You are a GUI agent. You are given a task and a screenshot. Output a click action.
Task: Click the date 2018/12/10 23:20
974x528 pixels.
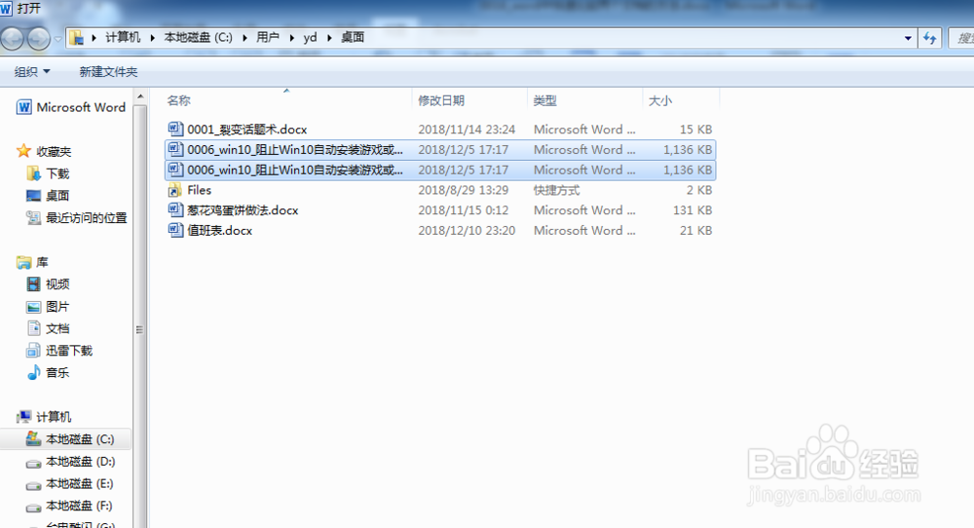pos(467,231)
